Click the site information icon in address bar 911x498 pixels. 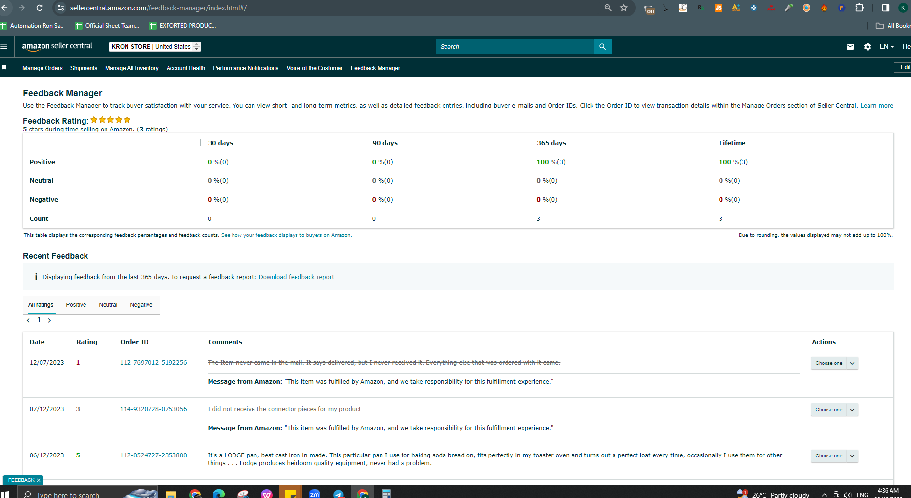pos(61,8)
